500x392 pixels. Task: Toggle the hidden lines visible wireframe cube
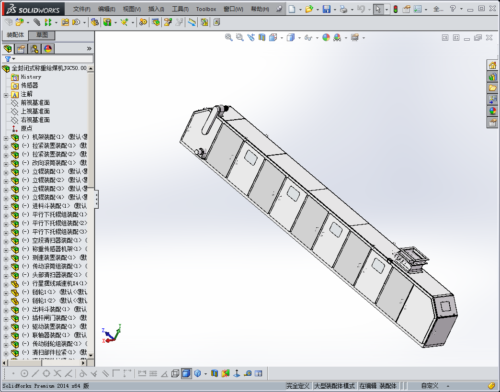tap(175, 373)
